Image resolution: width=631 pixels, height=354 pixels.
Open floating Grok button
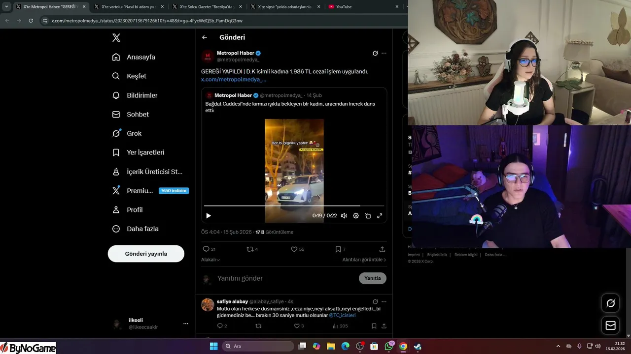tap(610, 303)
